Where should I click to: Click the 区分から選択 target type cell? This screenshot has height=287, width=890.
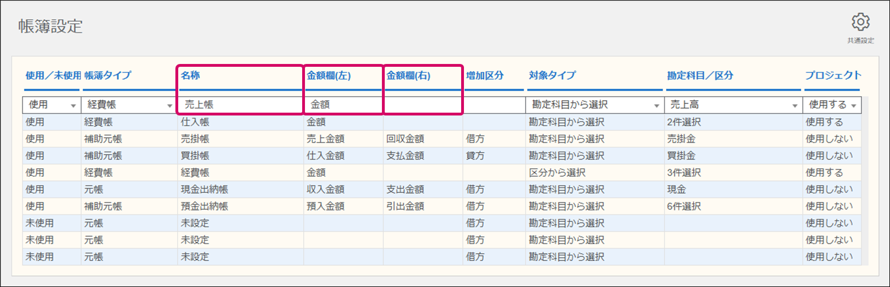point(557,173)
